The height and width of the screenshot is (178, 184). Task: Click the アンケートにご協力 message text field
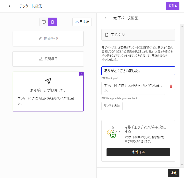[133, 88]
